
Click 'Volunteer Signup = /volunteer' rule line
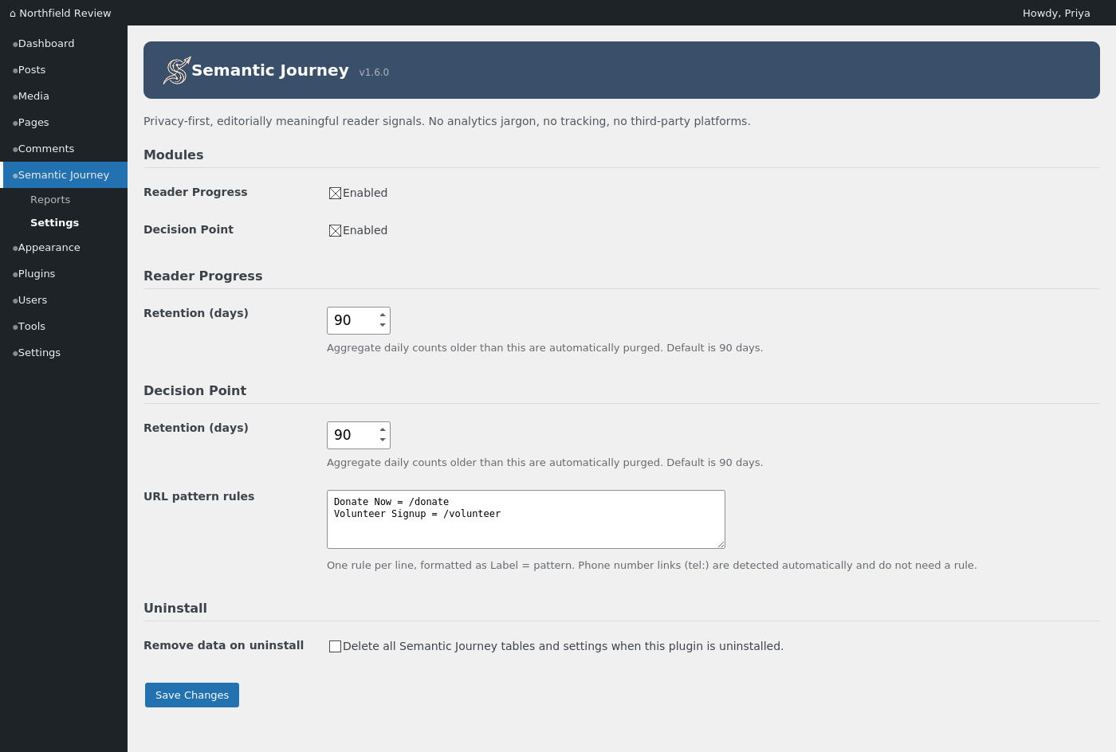[417, 514]
